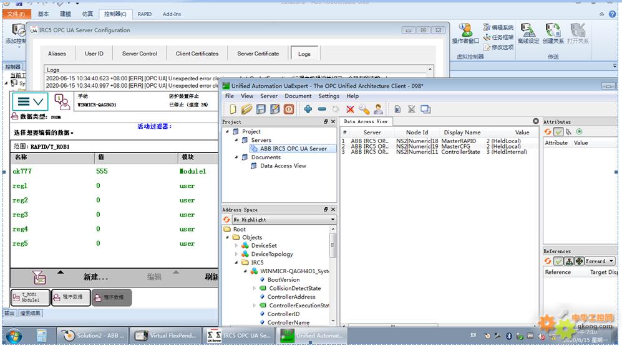Open the Server Certificate tab
Screen dimensions: 622x346
click(258, 54)
